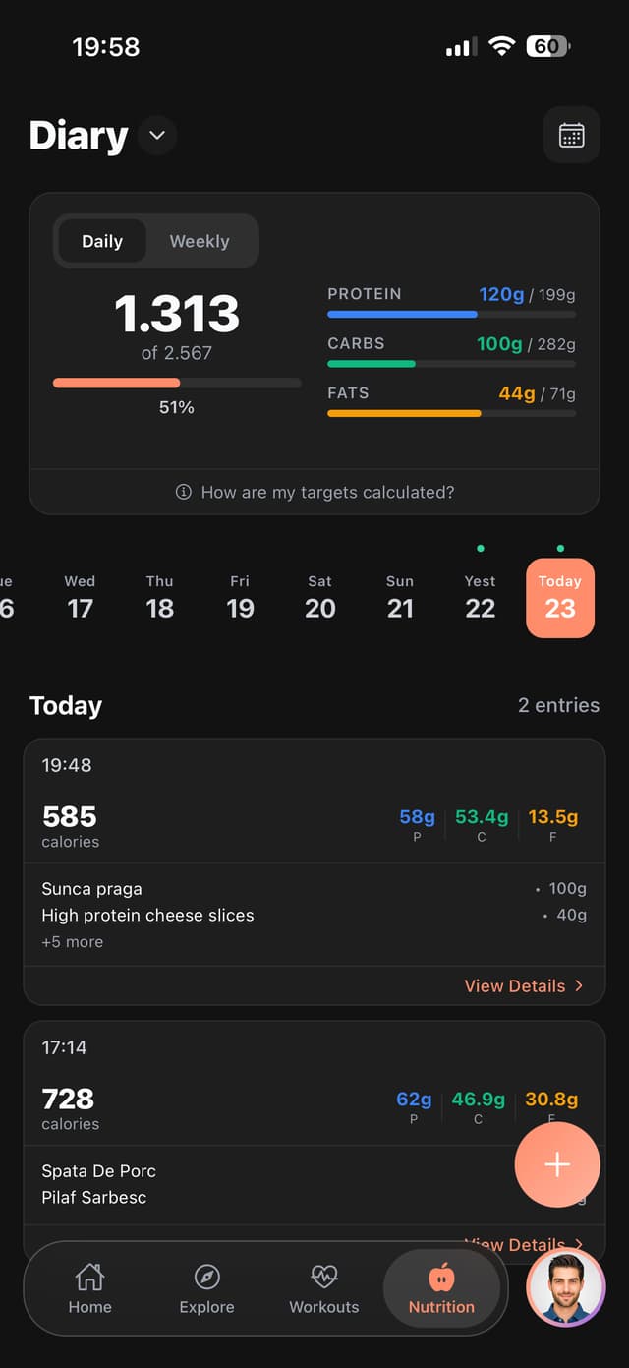Viewport: 629px width, 1368px height.
Task: Switch to the Daily view
Action: click(102, 241)
